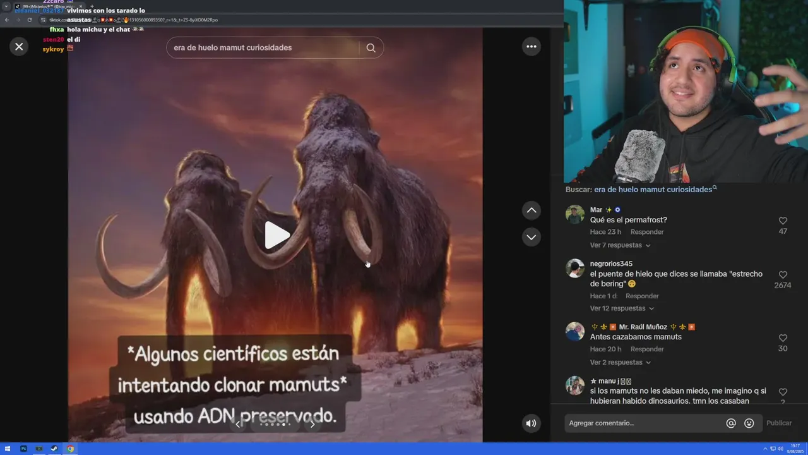The image size is (808, 455).
Task: Open manu's profile avatar
Action: pos(575,385)
